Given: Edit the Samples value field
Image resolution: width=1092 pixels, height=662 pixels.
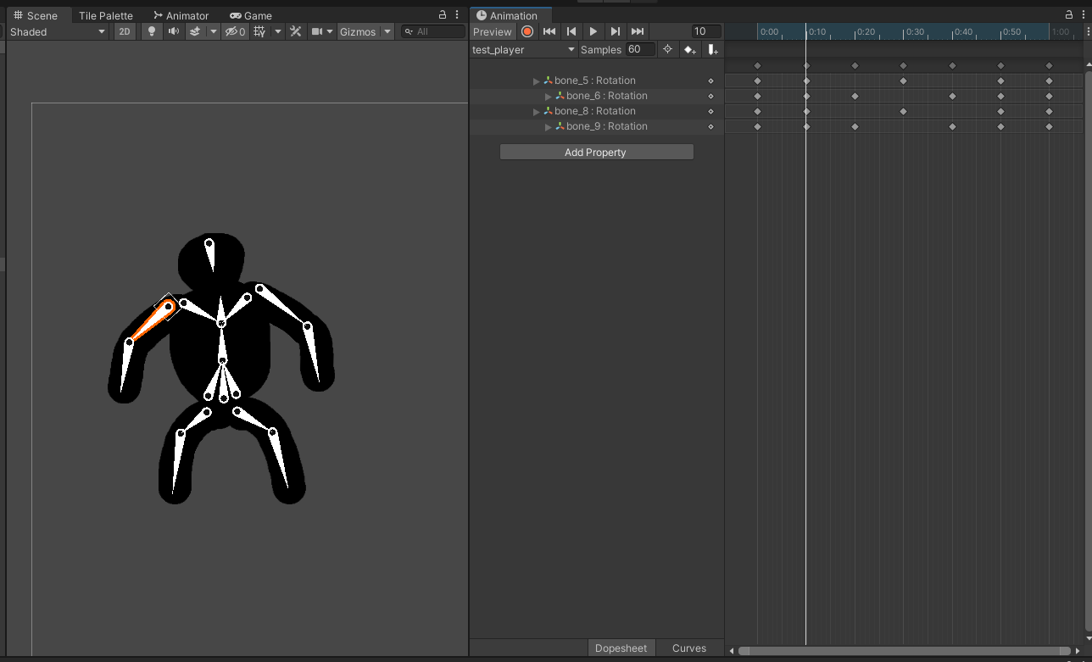Looking at the screenshot, I should pos(641,49).
